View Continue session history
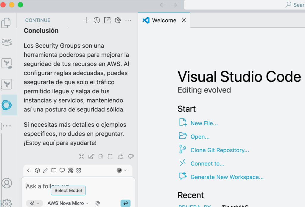This screenshot has height=207, width=305. point(97,20)
